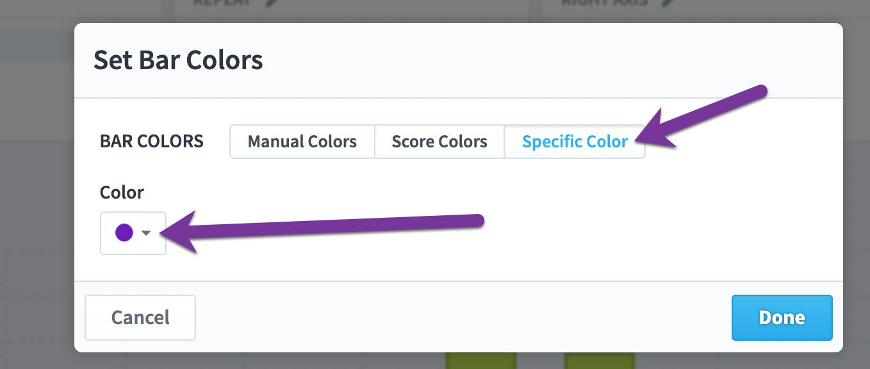870x369 pixels.
Task: Cancel the Set Bar Colors dialog
Action: click(x=140, y=317)
